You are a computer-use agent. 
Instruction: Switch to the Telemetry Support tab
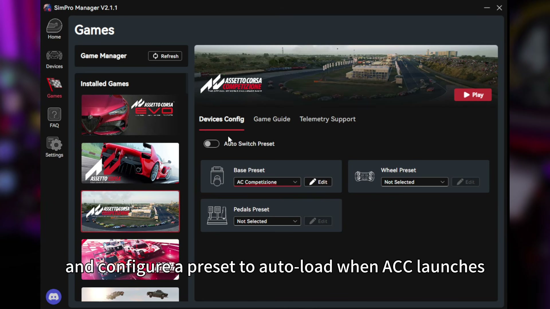click(x=327, y=119)
